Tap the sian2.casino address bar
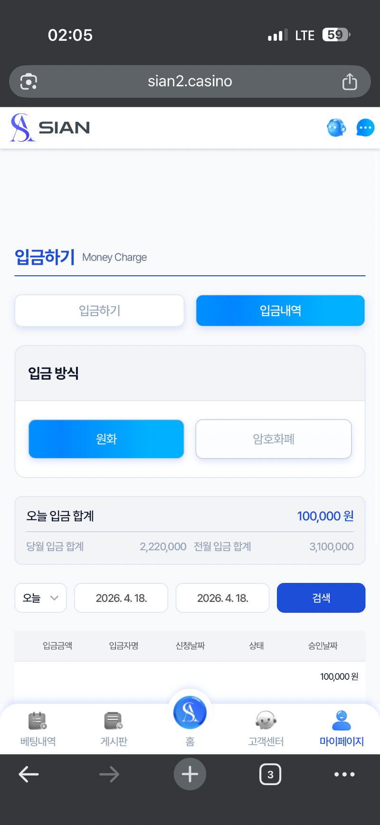 190,82
